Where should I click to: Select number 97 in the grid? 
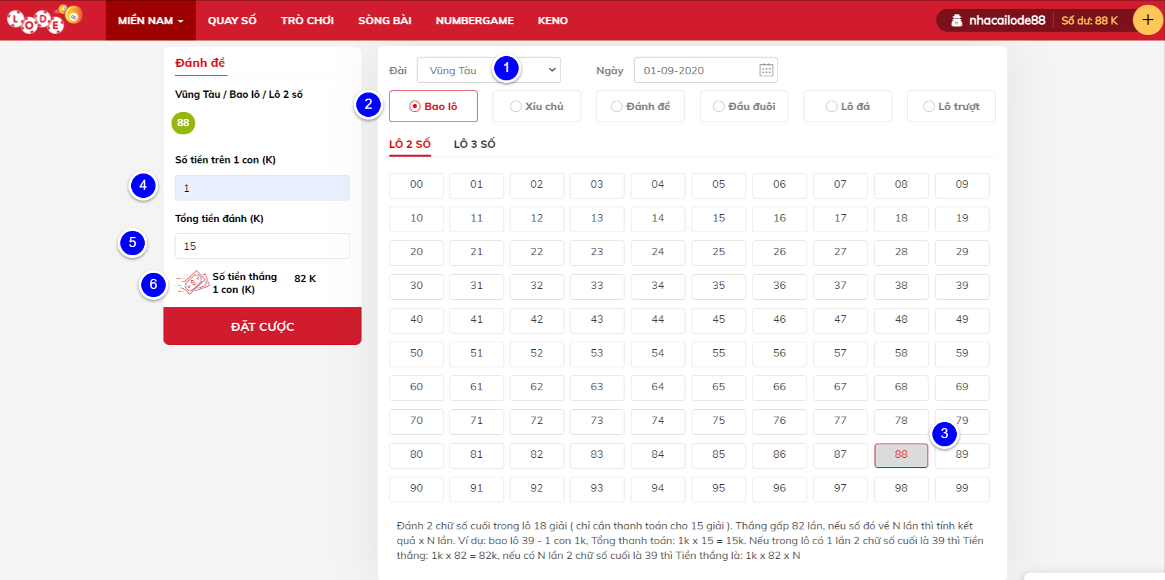click(x=840, y=489)
